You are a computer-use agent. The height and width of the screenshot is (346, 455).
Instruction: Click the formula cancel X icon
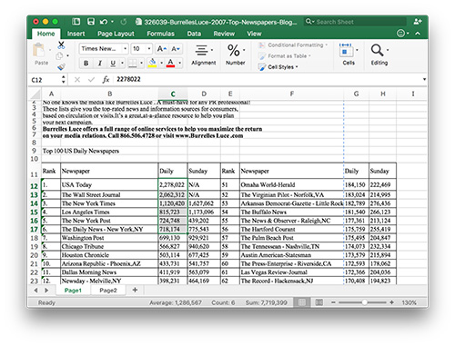click(77, 80)
